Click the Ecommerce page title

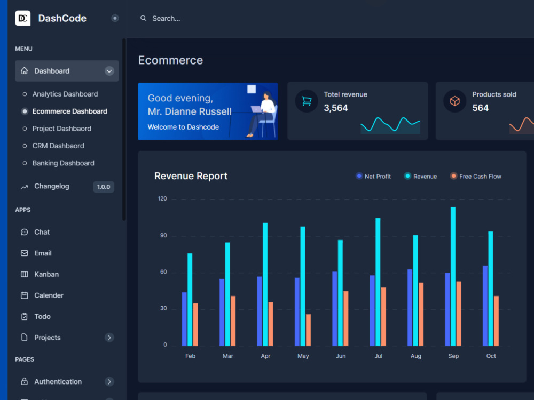tap(171, 60)
